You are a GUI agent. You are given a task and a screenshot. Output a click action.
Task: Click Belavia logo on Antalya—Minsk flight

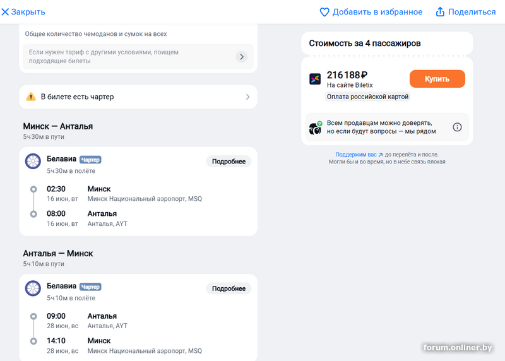point(33,288)
